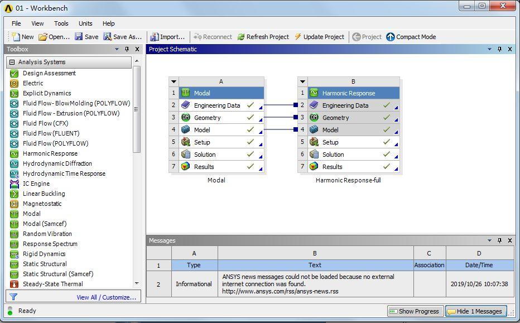Create a New project from the toolbar

point(23,37)
